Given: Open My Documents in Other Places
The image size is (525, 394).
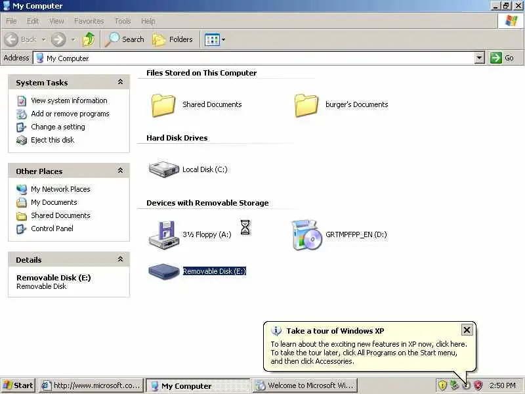Looking at the screenshot, I should tap(54, 202).
